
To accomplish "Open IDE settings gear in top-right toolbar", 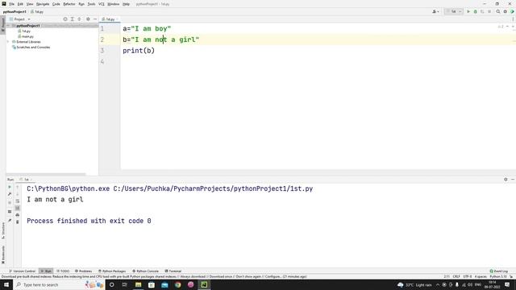I will click(506, 11).
